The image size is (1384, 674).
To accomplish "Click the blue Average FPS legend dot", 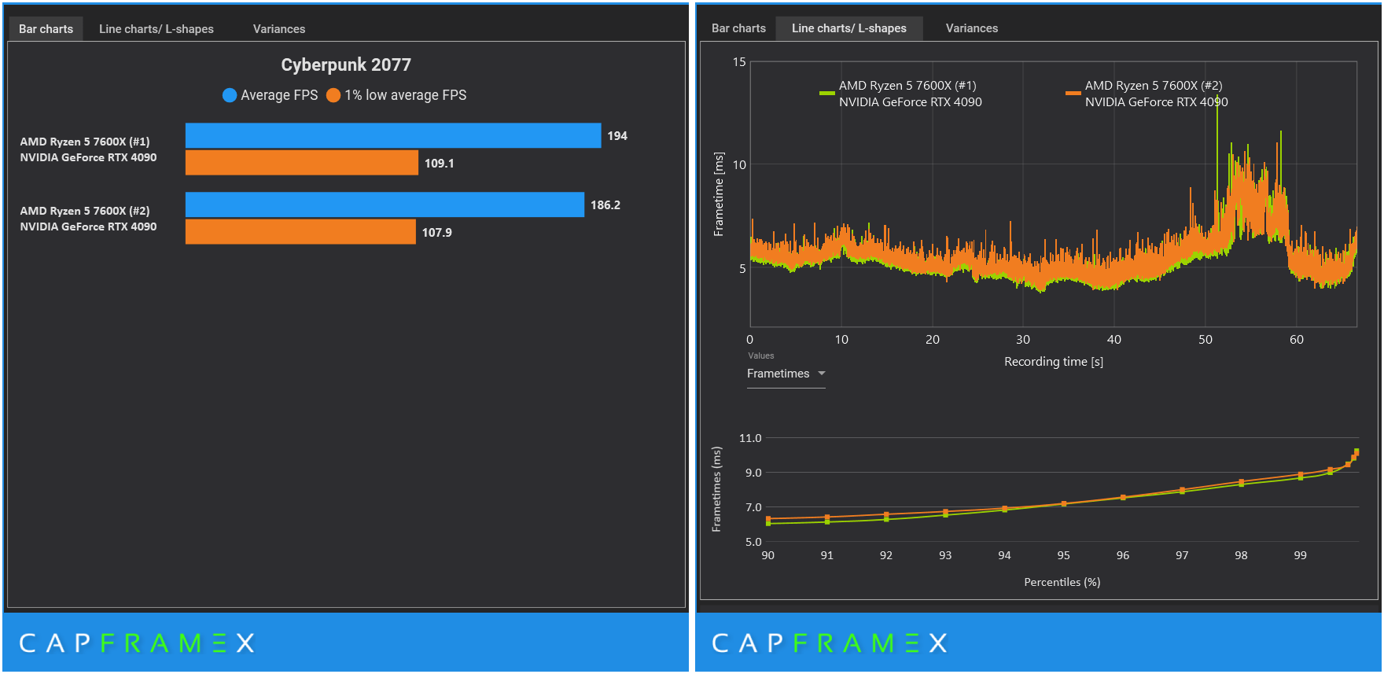I will click(230, 95).
